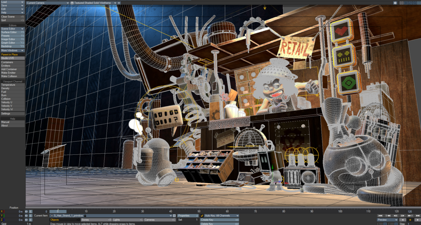421x225 pixels.
Task: Toggle the Auto Key checkmark
Action: coord(202,216)
